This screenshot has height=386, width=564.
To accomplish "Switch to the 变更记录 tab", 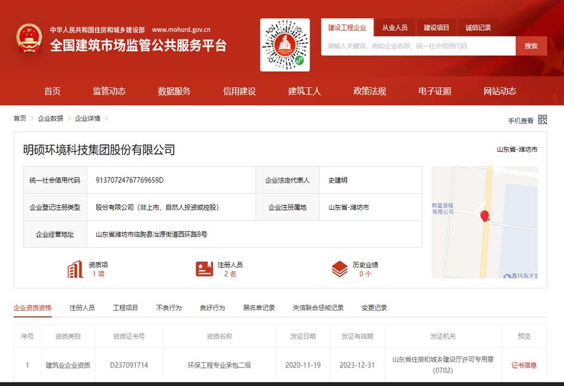I will pos(374,308).
